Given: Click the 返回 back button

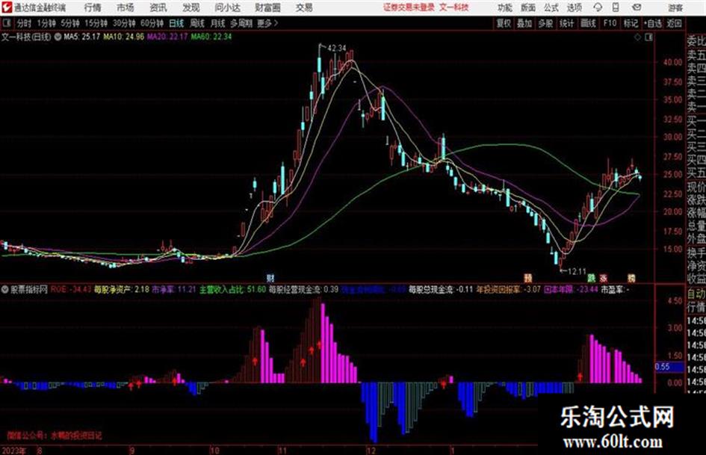Looking at the screenshot, I should [x=675, y=23].
